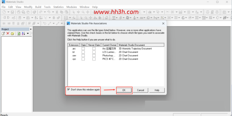Tick Never Claim checkbox for .lst
Screen dimensions: 232x116
tap(94, 52)
